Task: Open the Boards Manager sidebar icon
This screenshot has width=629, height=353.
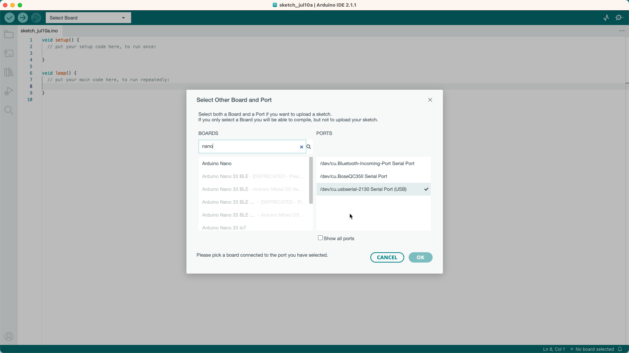Action: point(9,53)
